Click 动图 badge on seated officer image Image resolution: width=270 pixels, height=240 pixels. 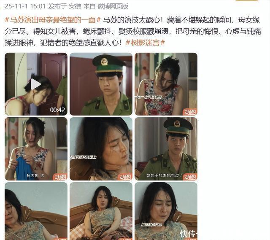click(190, 177)
